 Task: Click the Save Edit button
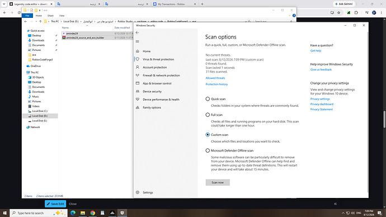[x=55, y=204]
